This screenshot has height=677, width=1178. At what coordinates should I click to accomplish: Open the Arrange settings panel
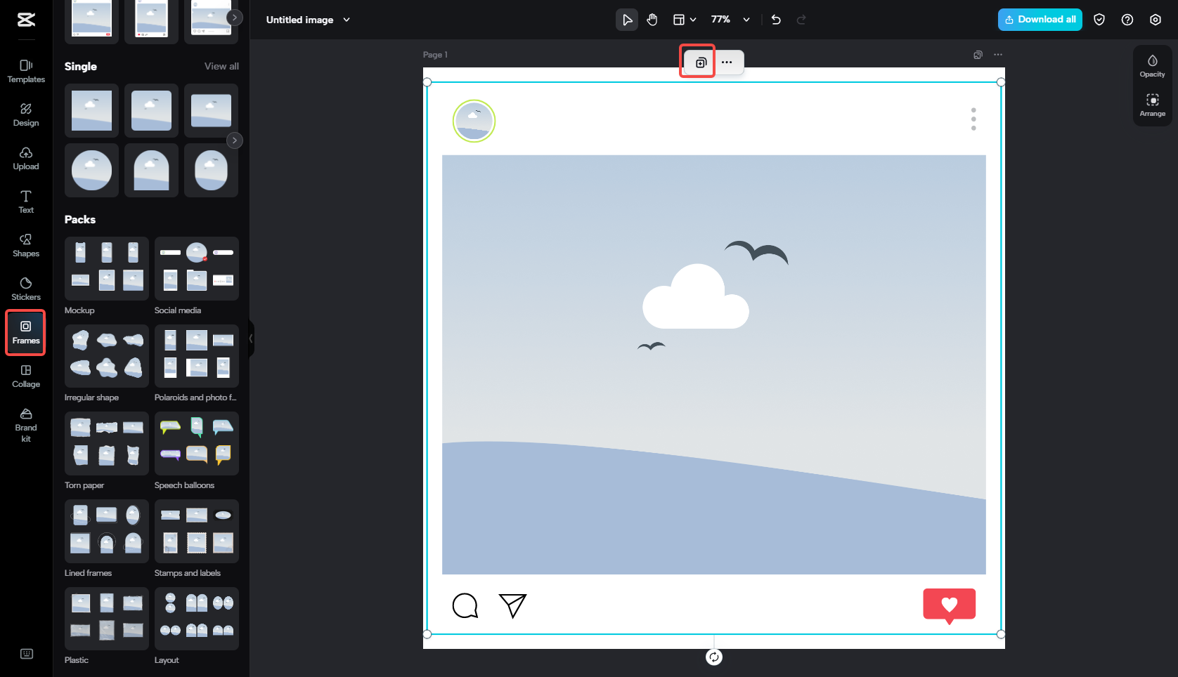[x=1153, y=104]
